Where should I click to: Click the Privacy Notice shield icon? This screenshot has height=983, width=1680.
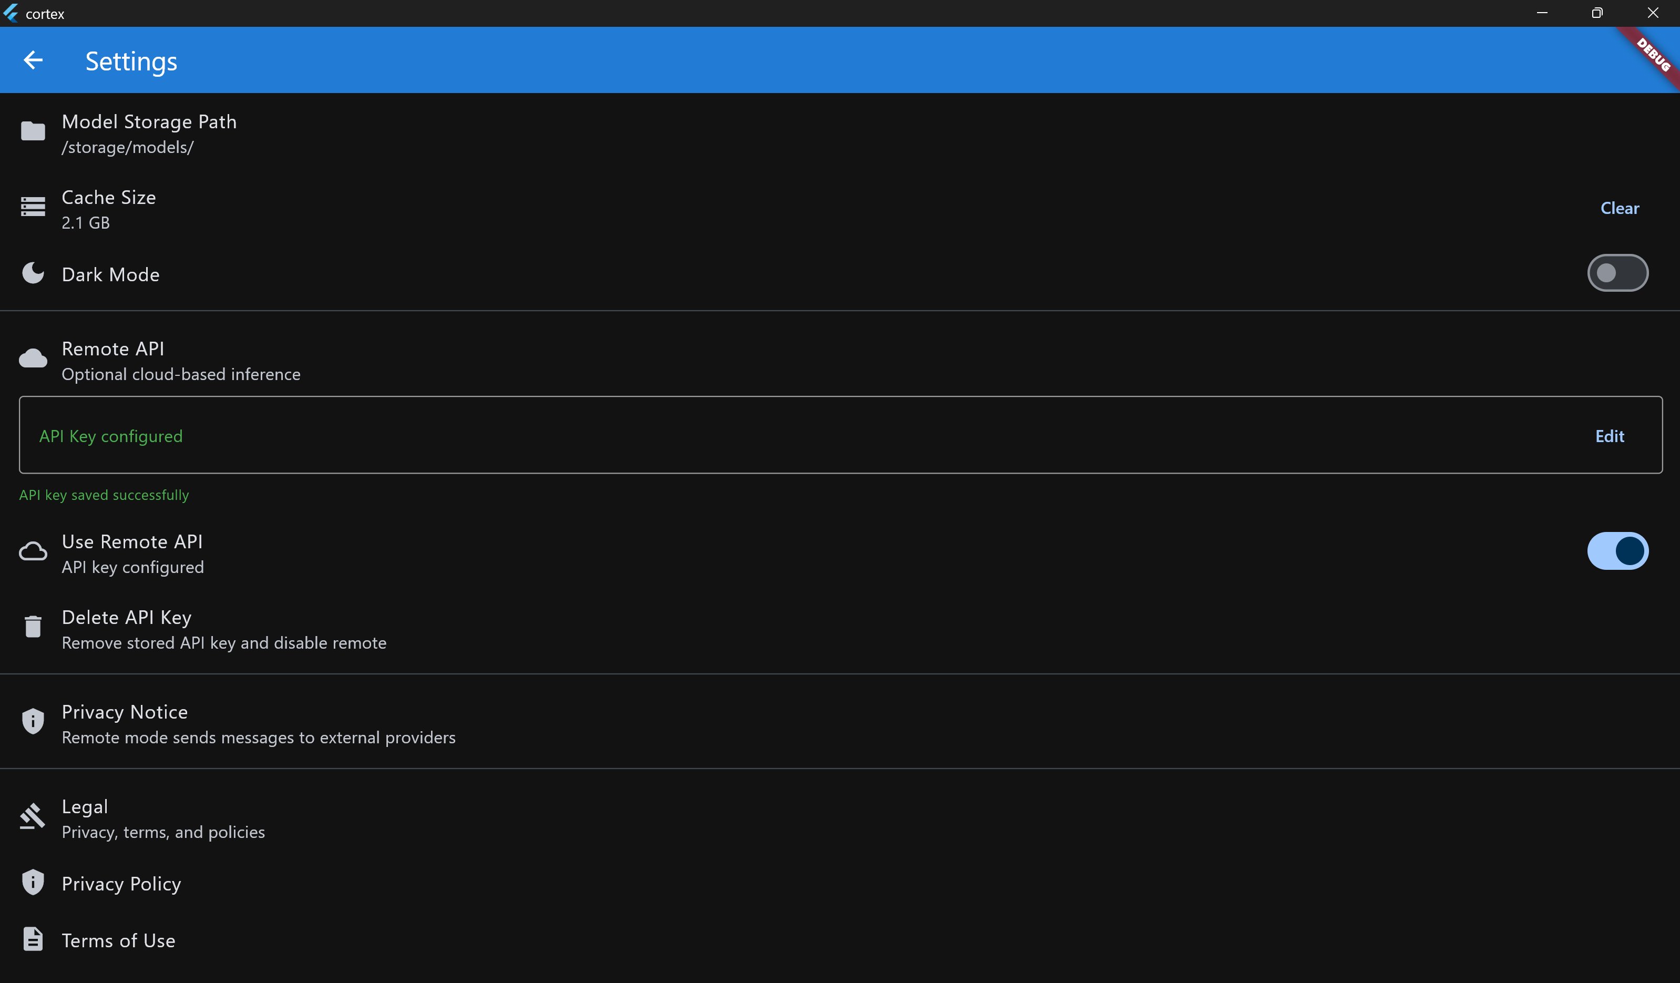click(x=33, y=722)
